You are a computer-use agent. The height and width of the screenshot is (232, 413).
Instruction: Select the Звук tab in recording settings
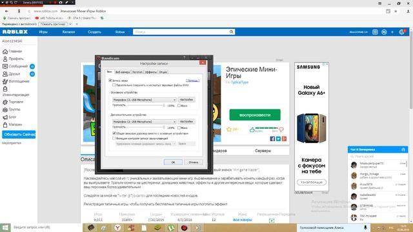tap(109, 72)
